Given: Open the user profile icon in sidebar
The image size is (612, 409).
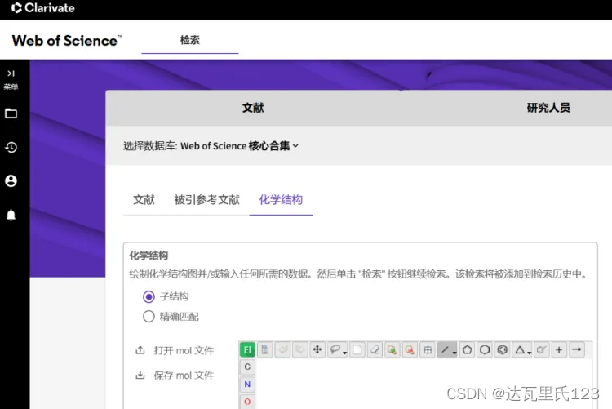Looking at the screenshot, I should point(11,181).
